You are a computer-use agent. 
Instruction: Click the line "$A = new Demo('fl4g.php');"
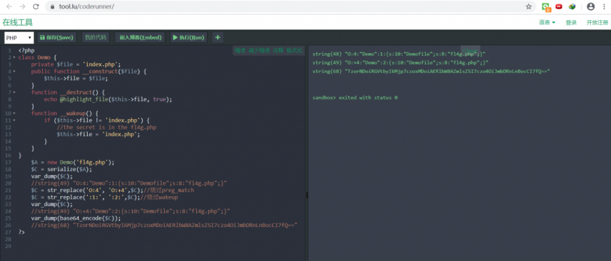tap(73, 162)
